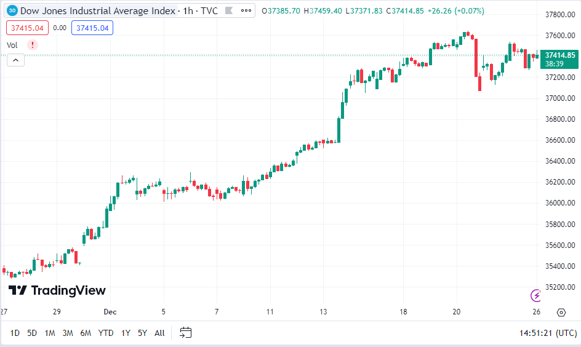The height and width of the screenshot is (347, 581).
Task: Click the 18 date axis label
Action: (x=403, y=312)
